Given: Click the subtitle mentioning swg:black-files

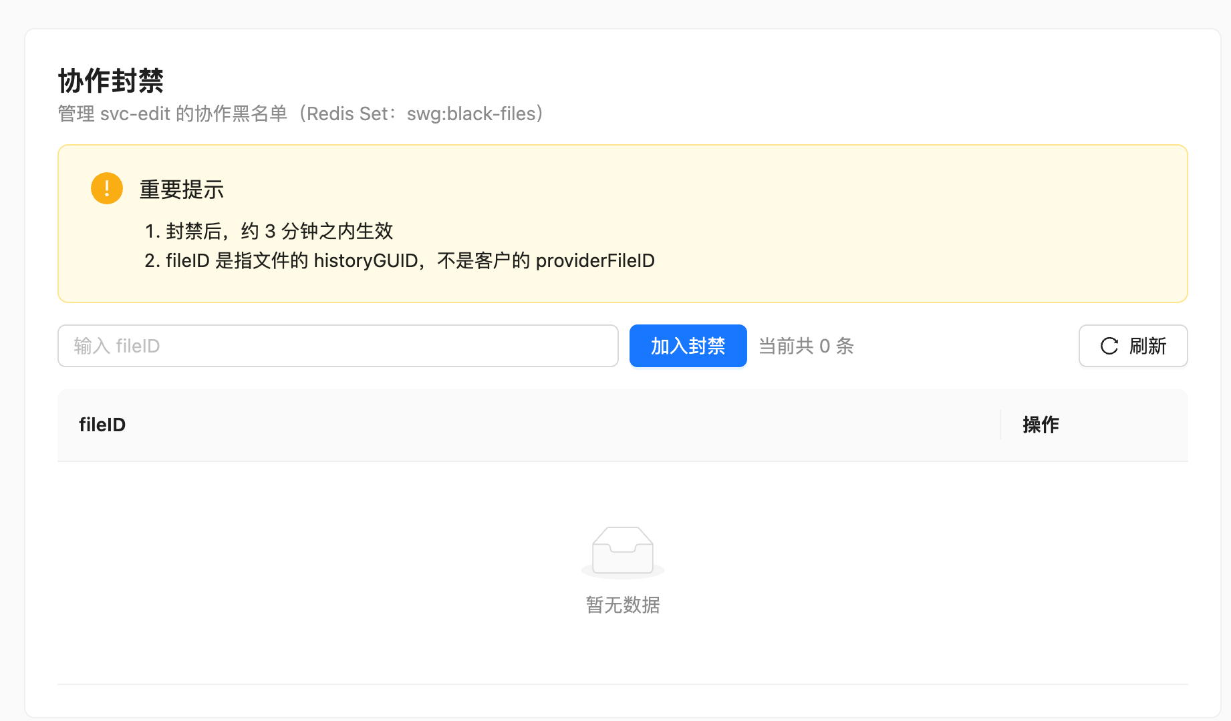Looking at the screenshot, I should (301, 113).
